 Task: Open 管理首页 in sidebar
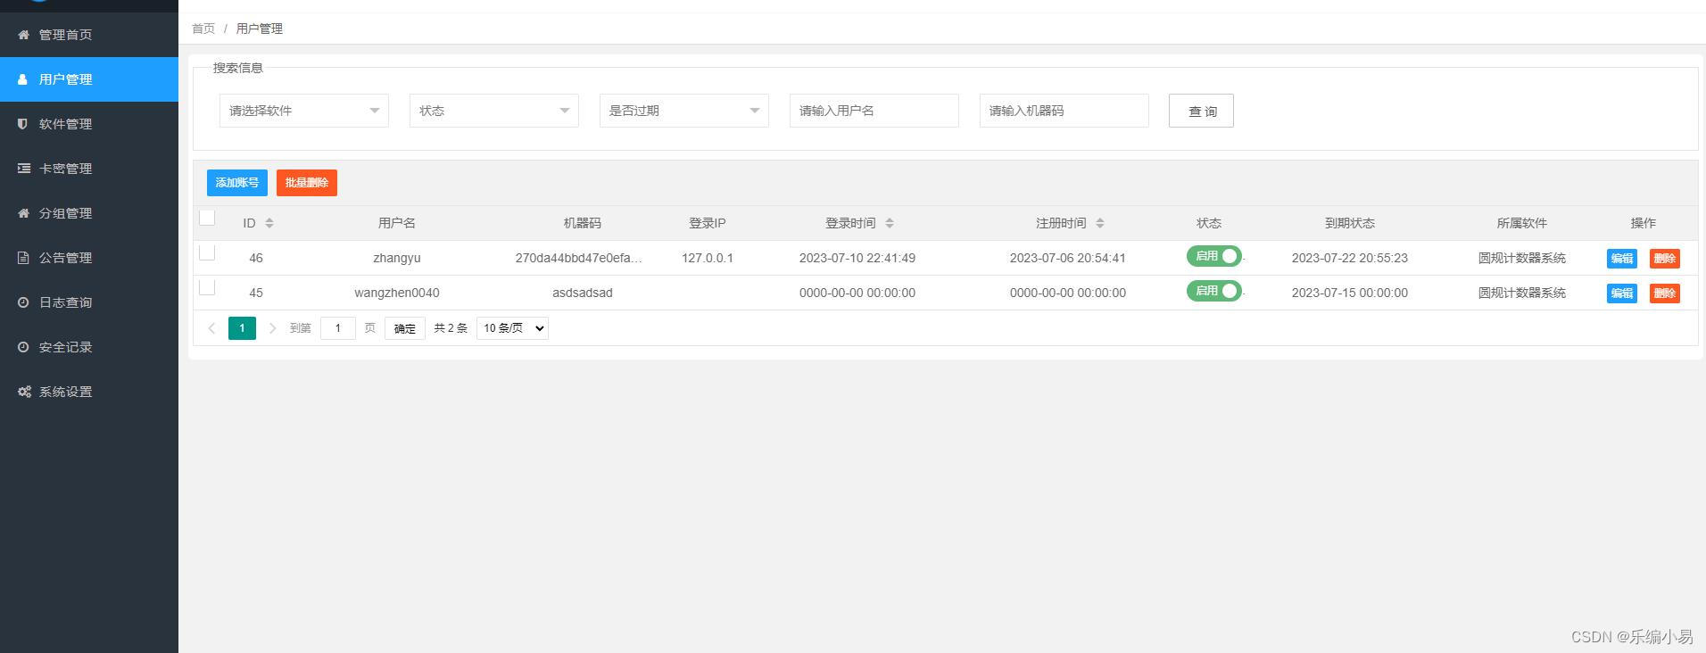coord(89,35)
